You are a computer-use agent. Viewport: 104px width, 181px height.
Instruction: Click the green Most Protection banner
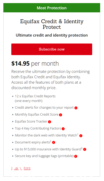(x=52, y=8)
